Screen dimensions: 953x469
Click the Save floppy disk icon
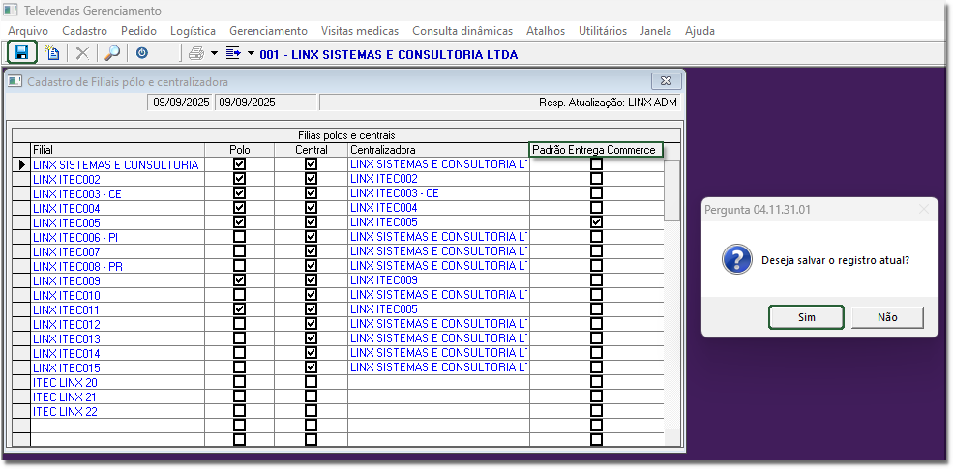[22, 53]
